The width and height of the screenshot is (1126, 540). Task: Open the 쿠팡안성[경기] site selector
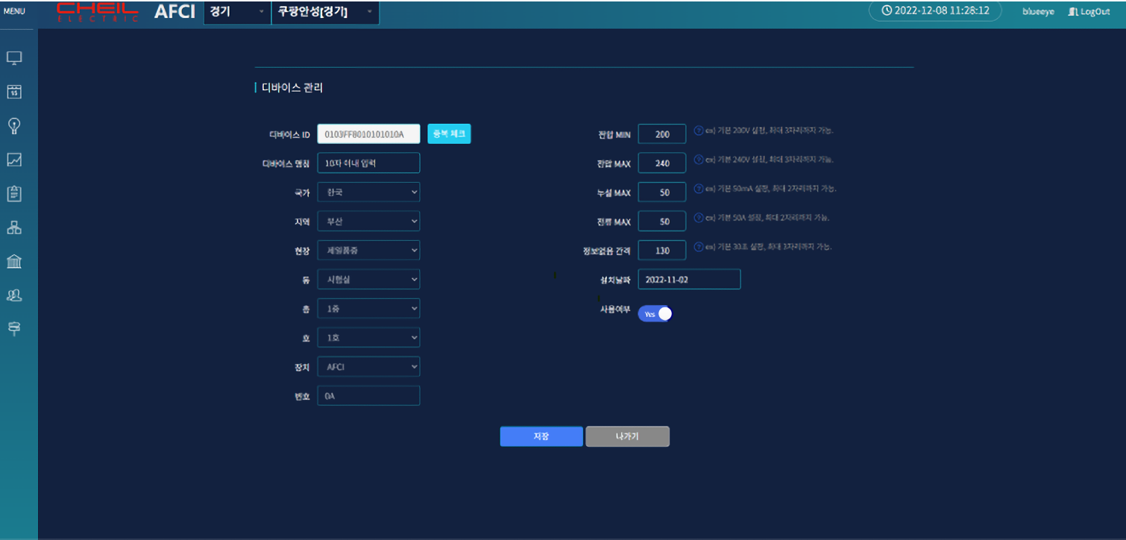[325, 12]
